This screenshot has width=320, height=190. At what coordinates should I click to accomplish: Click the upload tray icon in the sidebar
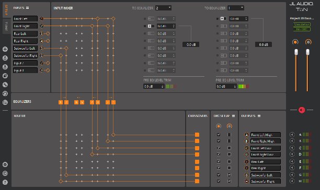tap(5, 58)
